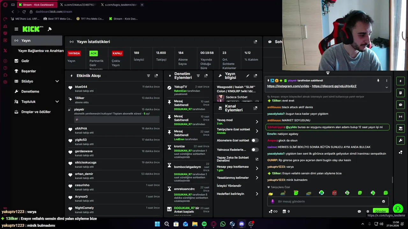Expand the Stüdyo sidebar section
Screen dimensions: 408x229
point(57,81)
